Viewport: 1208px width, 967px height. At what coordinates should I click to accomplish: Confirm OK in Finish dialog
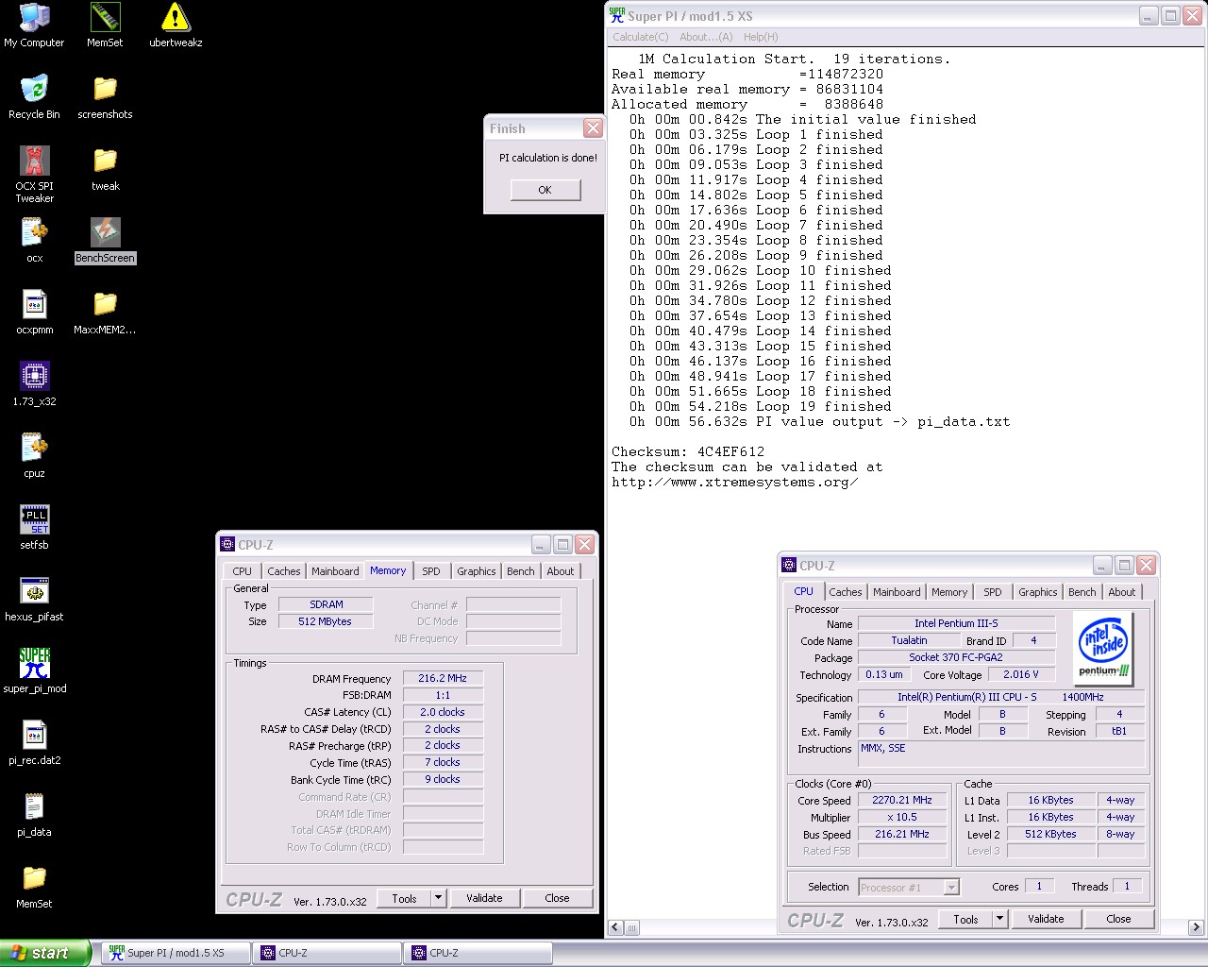[x=545, y=190]
